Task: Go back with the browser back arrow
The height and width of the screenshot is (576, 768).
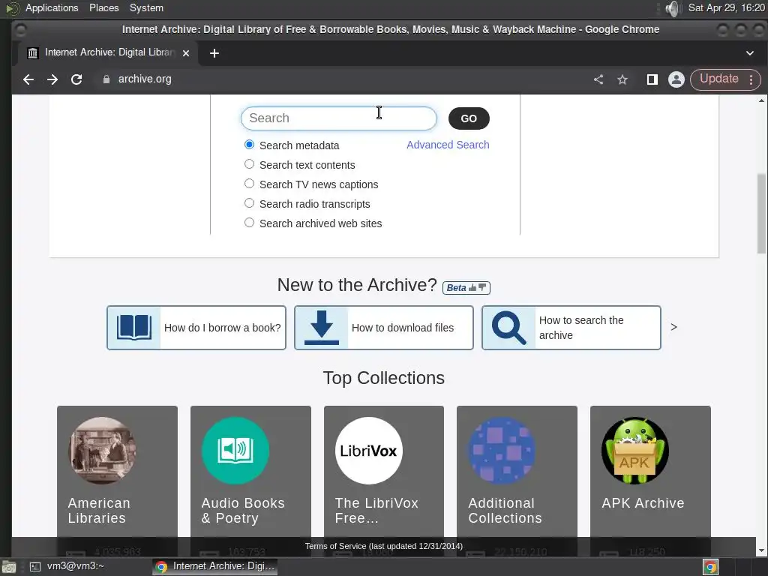Action: pos(28,79)
